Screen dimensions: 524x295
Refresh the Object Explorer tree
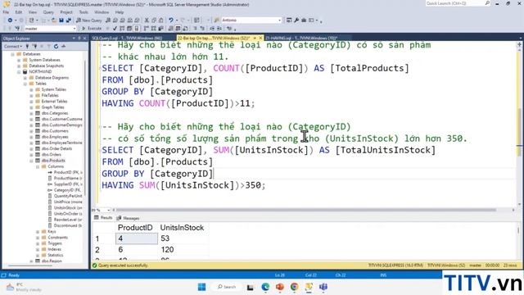tap(56, 46)
